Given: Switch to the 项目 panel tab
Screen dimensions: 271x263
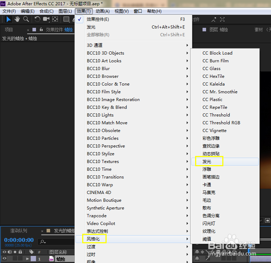Looking at the screenshot, I should 8,30.
